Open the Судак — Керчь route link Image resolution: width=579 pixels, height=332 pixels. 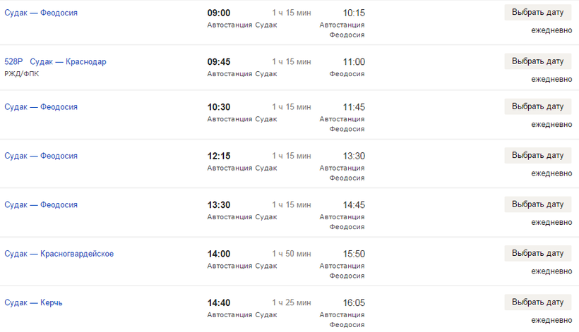33,303
